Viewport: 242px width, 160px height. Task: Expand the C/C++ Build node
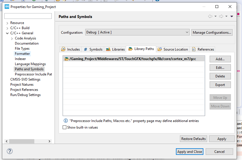7,28
